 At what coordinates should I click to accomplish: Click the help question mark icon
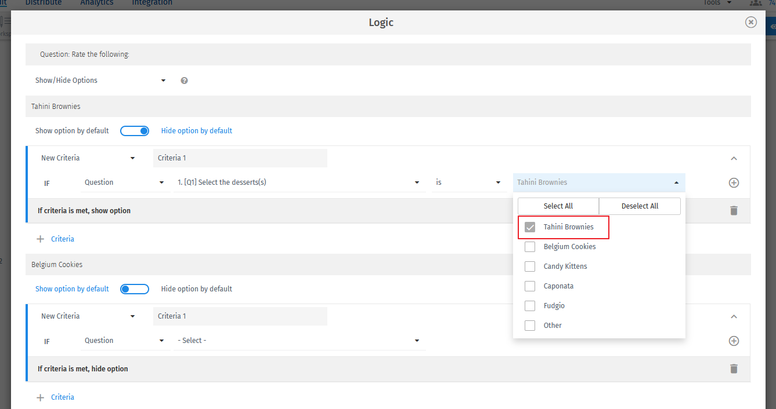coord(184,81)
